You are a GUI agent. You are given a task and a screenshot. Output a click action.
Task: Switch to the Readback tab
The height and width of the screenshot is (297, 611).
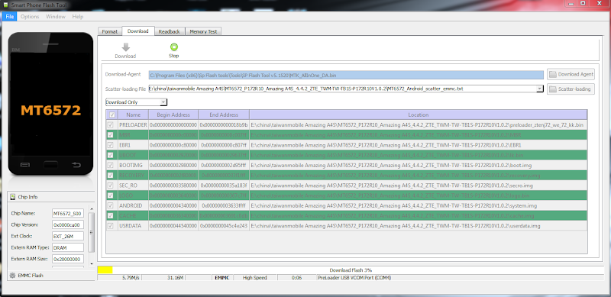tap(169, 31)
